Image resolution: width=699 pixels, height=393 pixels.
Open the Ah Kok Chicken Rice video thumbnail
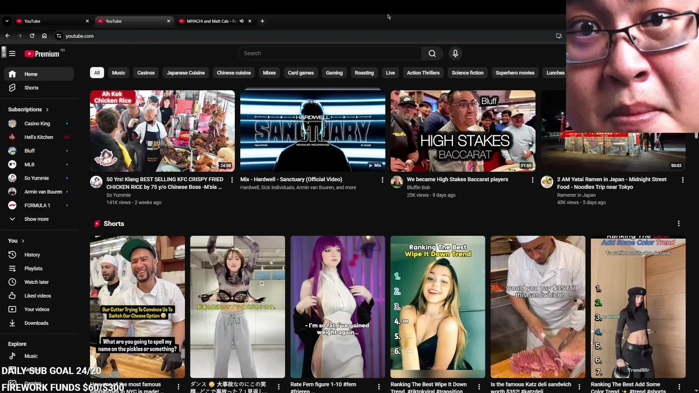point(162,131)
